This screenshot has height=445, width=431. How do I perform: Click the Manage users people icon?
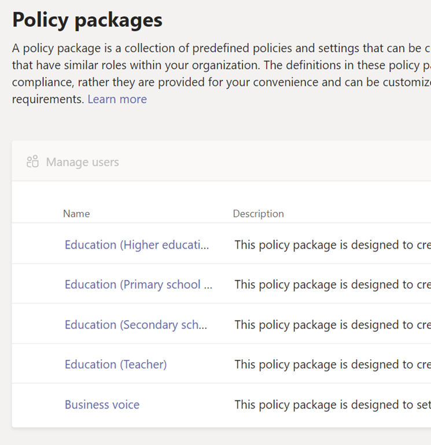32,162
